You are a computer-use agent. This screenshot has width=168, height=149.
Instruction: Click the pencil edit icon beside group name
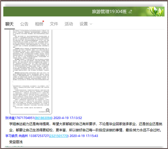click(x=130, y=12)
